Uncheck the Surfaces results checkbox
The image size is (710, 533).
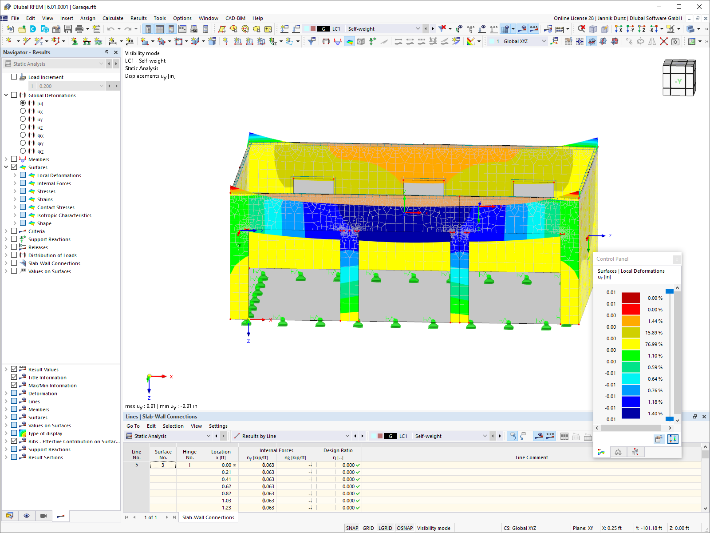point(14,167)
